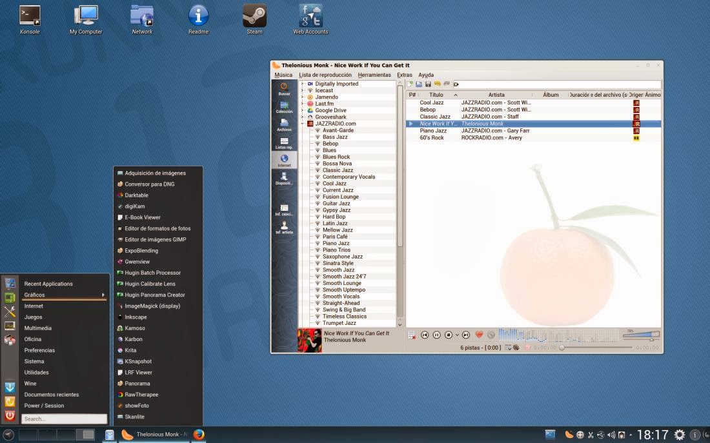
Task: Adjust the volume slider
Action: click(x=641, y=335)
